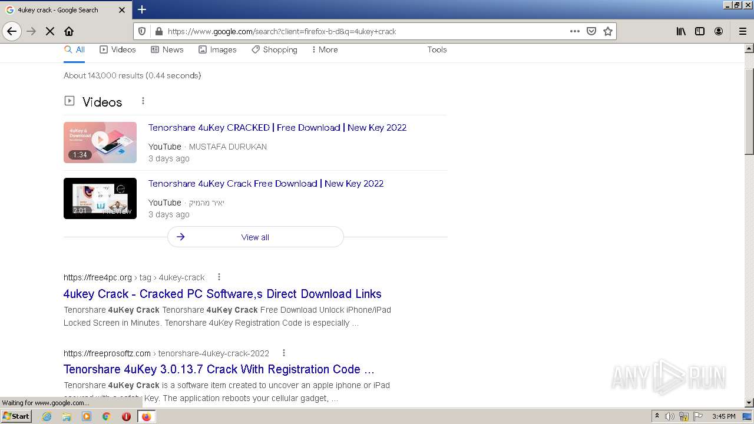Open page actions three-dot menu
Viewport: 754px width, 424px height.
click(575, 31)
